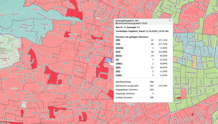Viewport: 218px width, 124px height.
Task: Click the FPÖ party abbreviation
Action: [x=118, y=44]
